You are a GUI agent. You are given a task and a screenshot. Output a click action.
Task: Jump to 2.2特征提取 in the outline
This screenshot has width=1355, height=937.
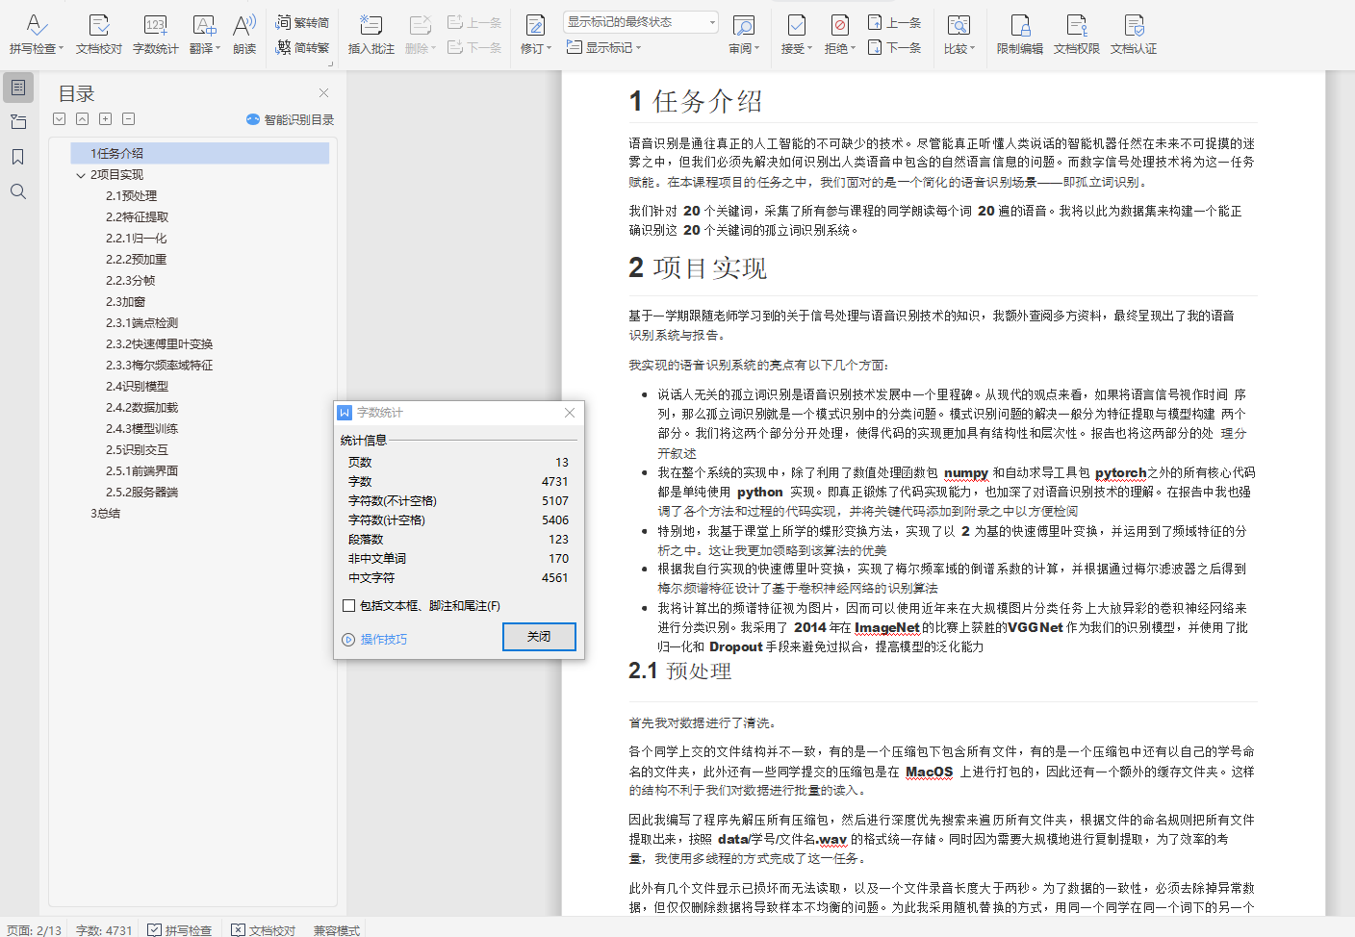pyautogui.click(x=137, y=217)
